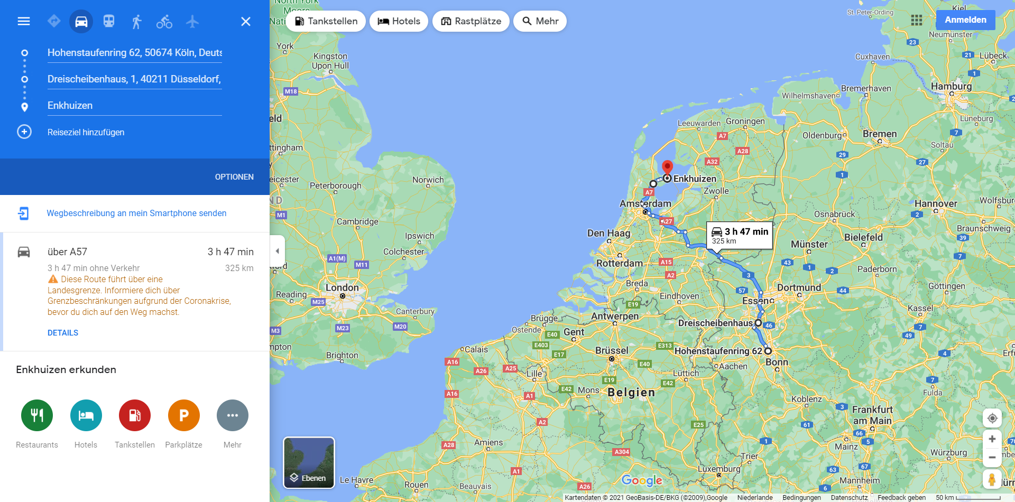Open Mehr search chip on map
1015x502 pixels.
(x=540, y=21)
